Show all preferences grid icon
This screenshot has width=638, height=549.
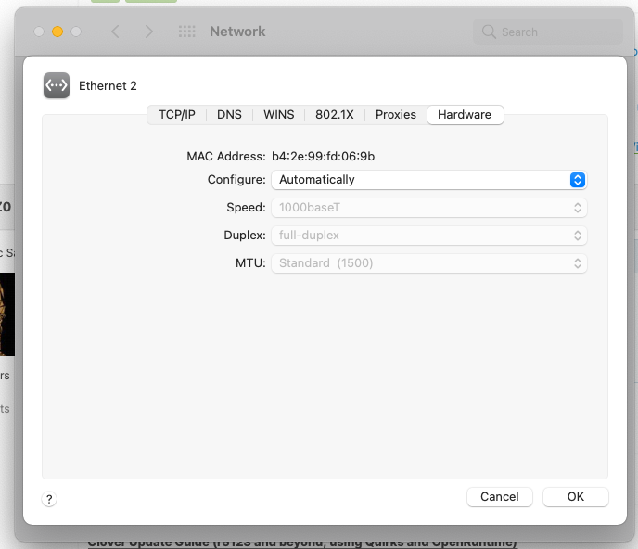point(186,32)
